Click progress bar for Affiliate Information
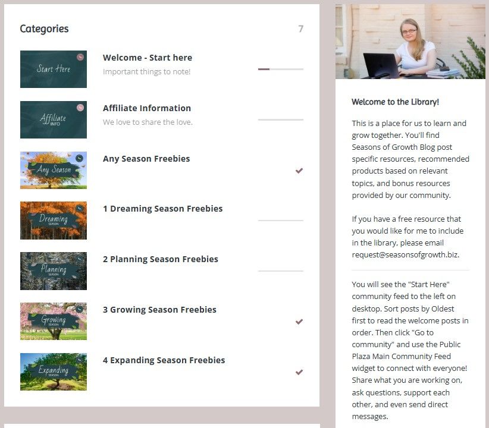The image size is (489, 428). pyautogui.click(x=281, y=119)
